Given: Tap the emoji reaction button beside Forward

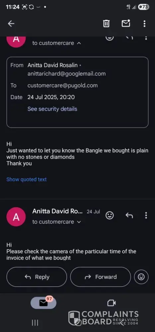Looking at the screenshot, I should [x=141, y=277].
